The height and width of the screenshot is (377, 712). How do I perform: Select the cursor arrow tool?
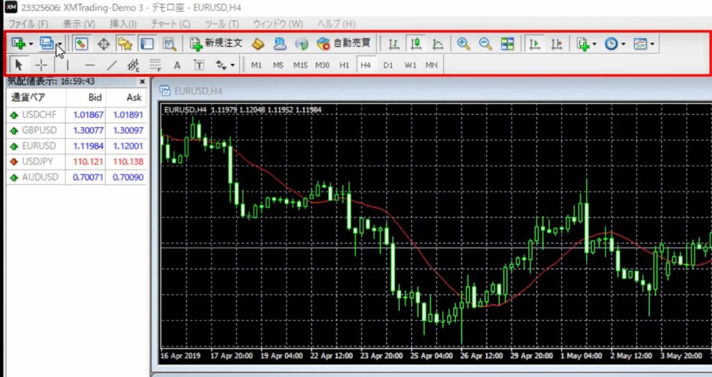tap(19, 65)
